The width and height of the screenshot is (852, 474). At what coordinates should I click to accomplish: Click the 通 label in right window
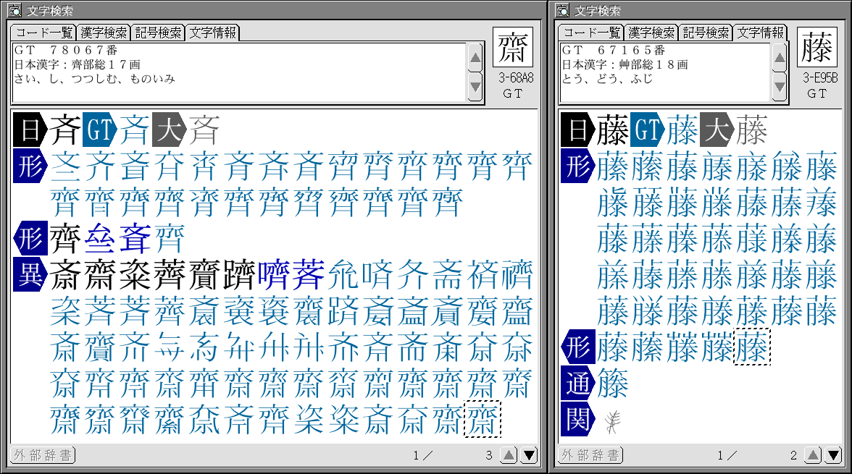click(577, 384)
